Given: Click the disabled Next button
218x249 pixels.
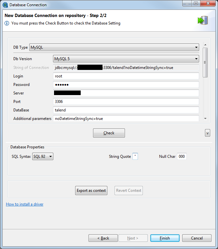Looking at the screenshot, I should pyautogui.click(x=133, y=238).
